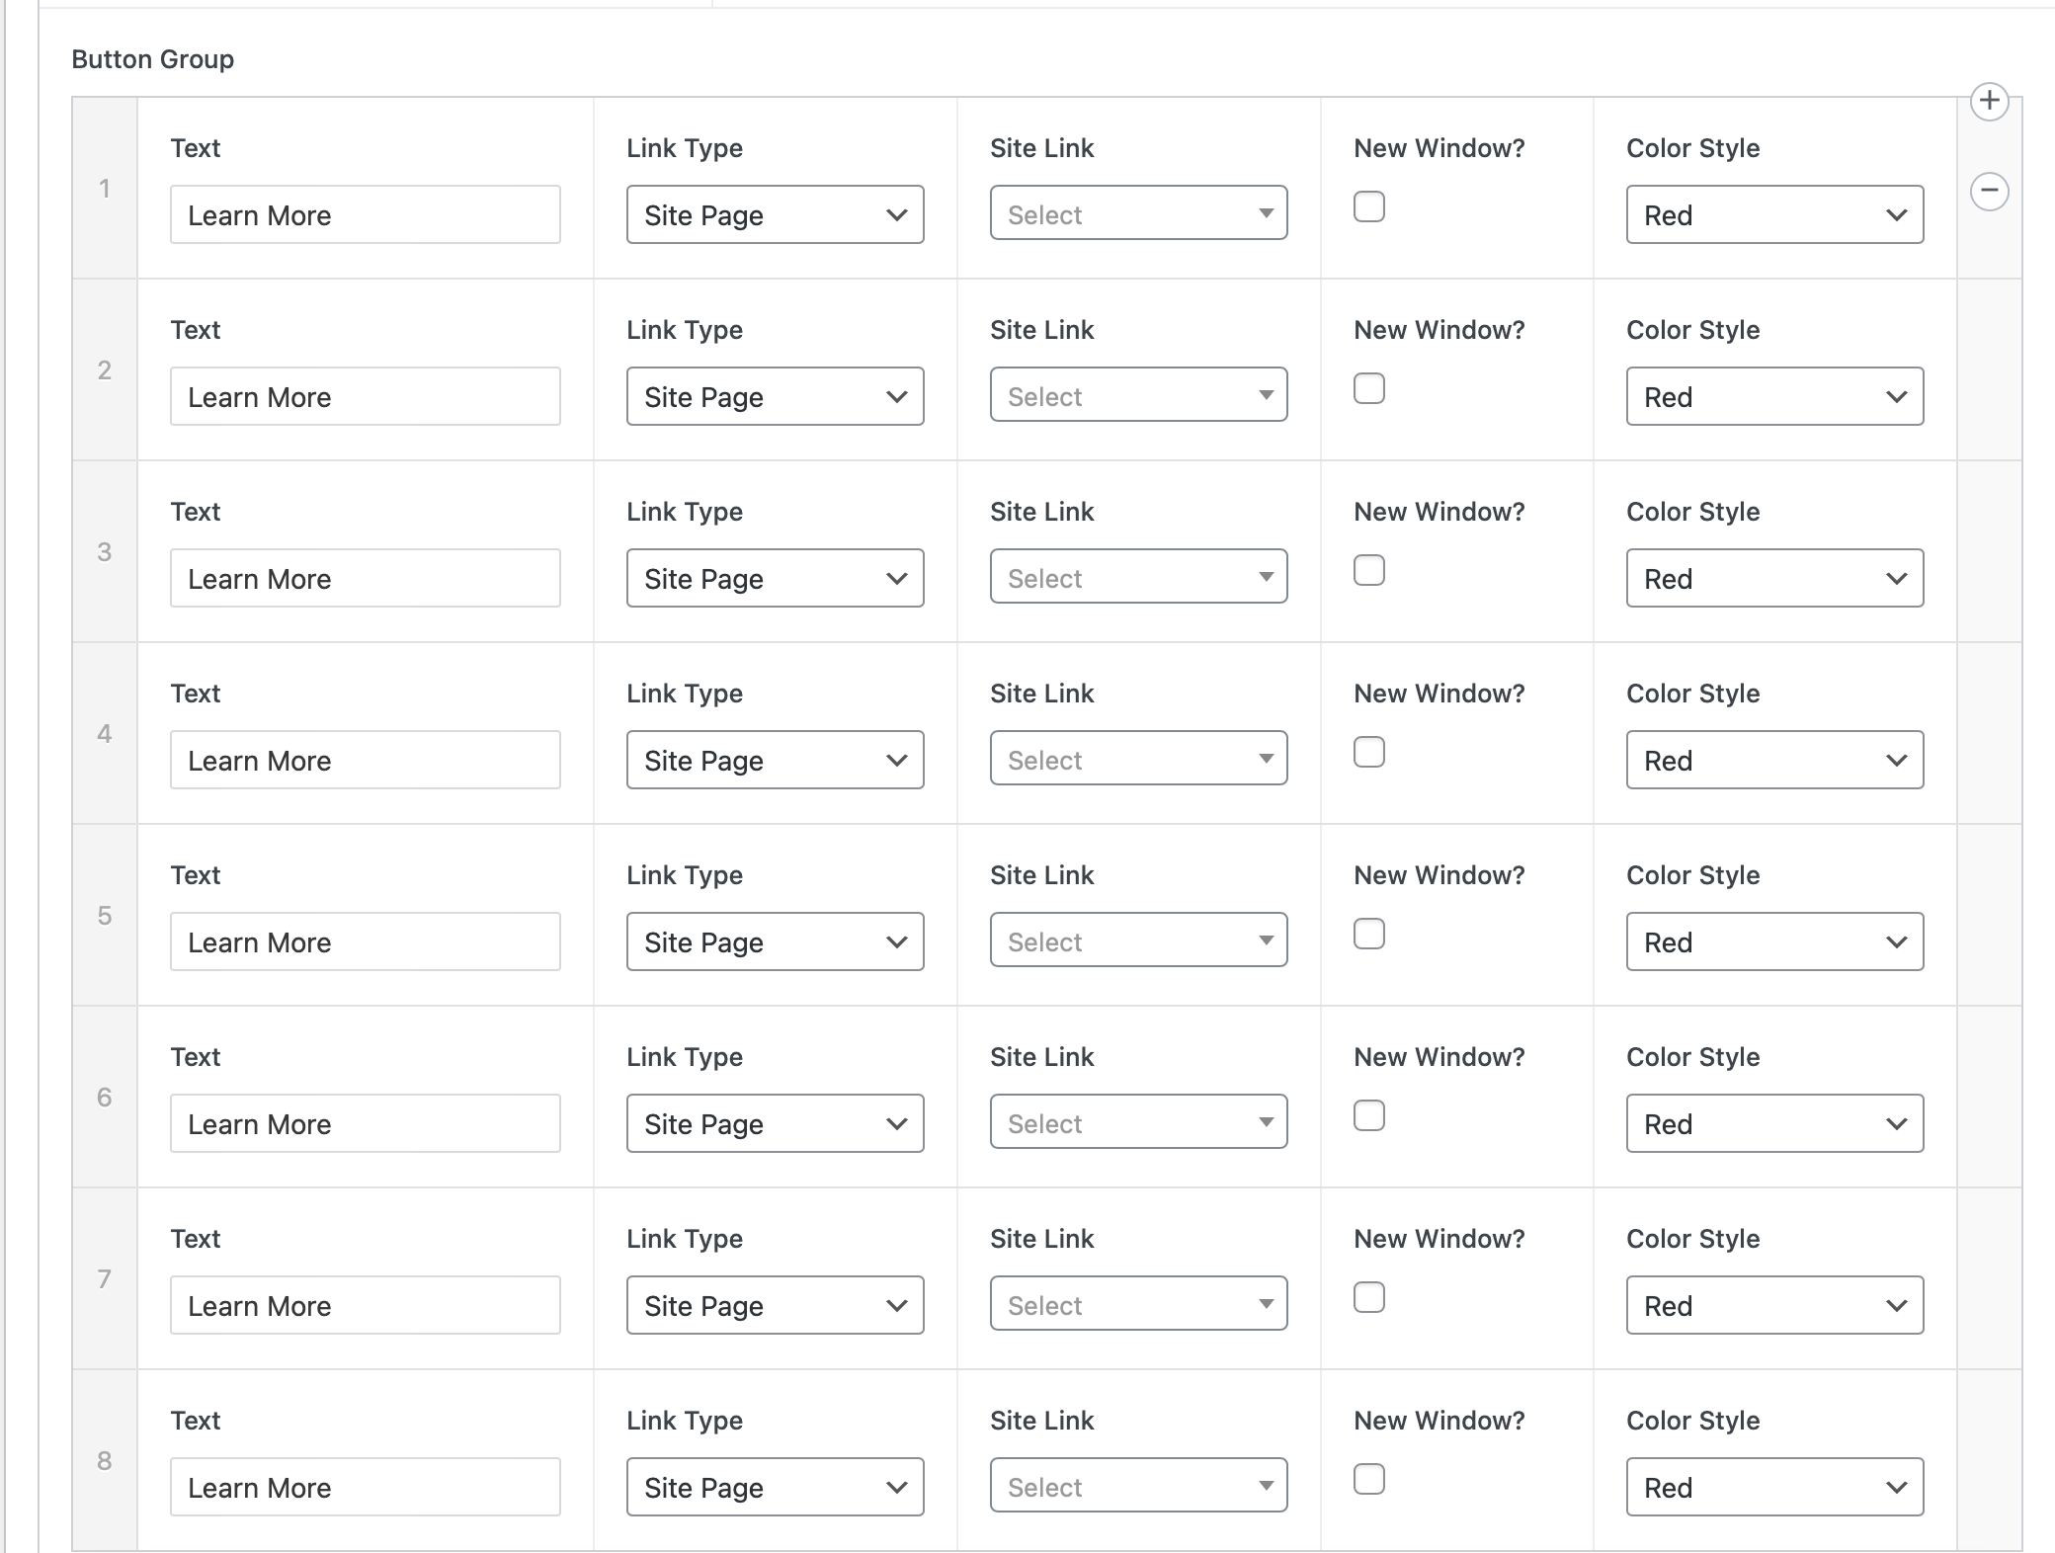The height and width of the screenshot is (1553, 2055).
Task: Grab the row 1 number handle
Action: click(x=105, y=188)
